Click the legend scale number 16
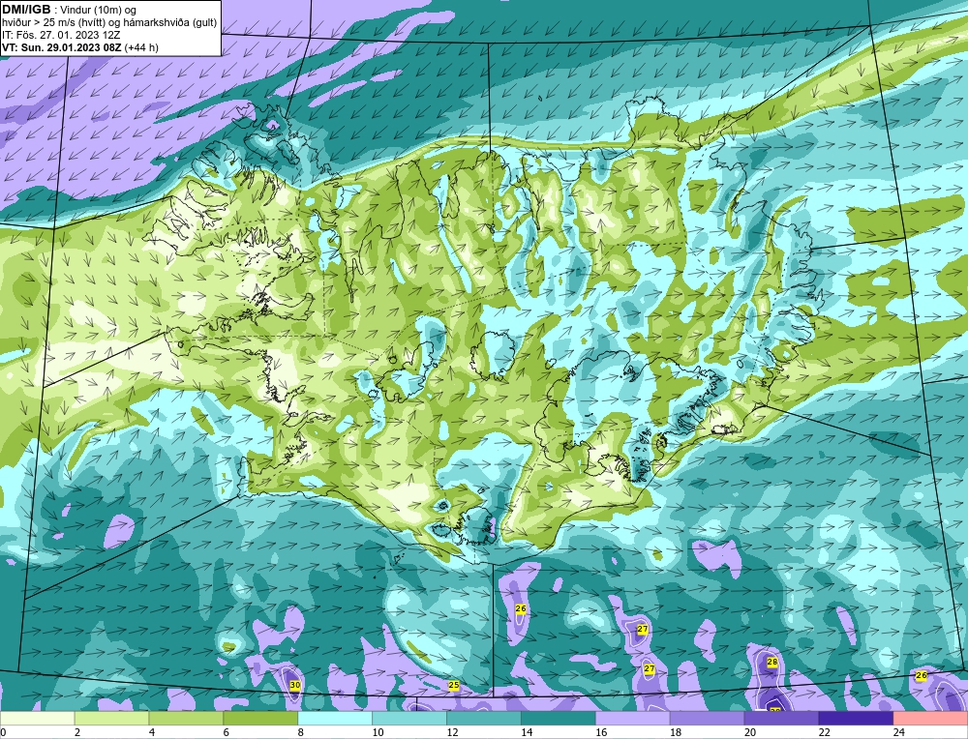The width and height of the screenshot is (968, 739). pyautogui.click(x=601, y=732)
